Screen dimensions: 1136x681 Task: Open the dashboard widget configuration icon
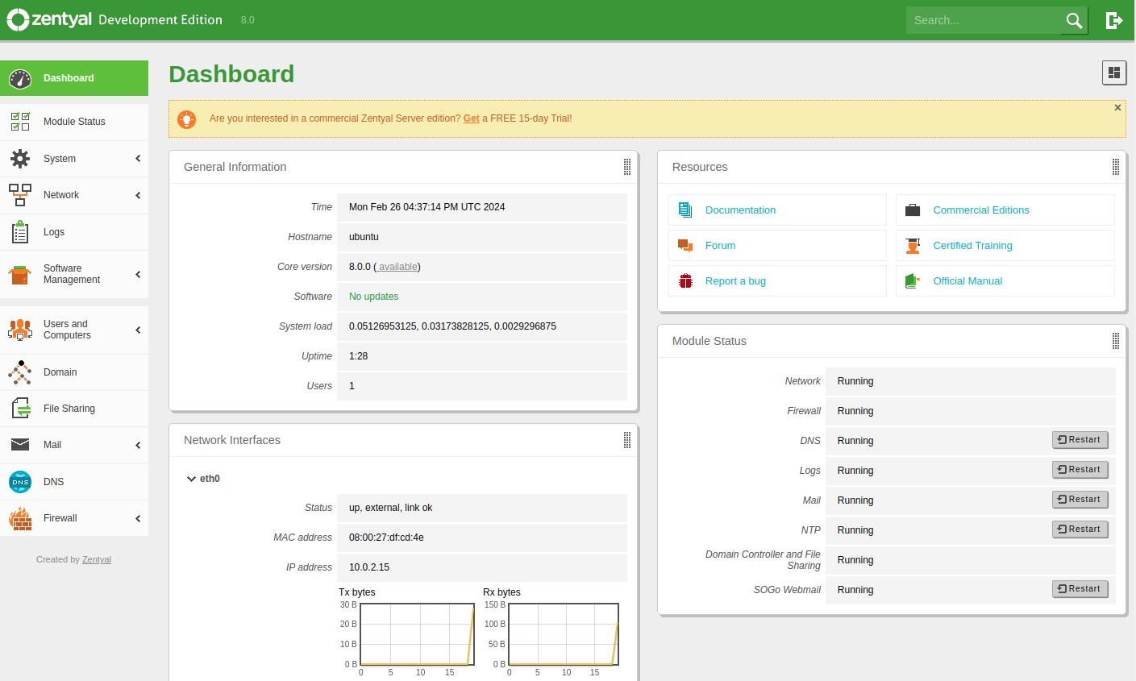[1114, 73]
